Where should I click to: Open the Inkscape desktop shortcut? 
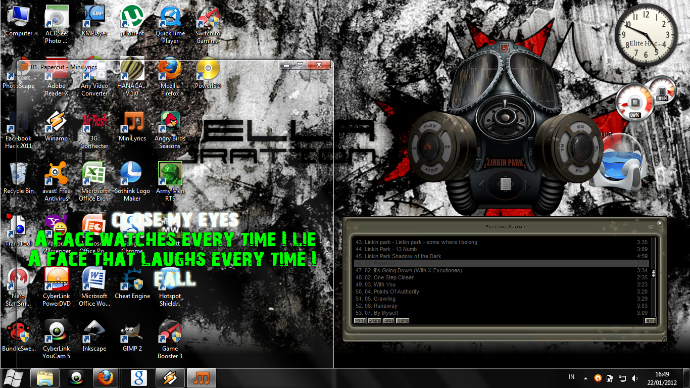[x=94, y=336]
